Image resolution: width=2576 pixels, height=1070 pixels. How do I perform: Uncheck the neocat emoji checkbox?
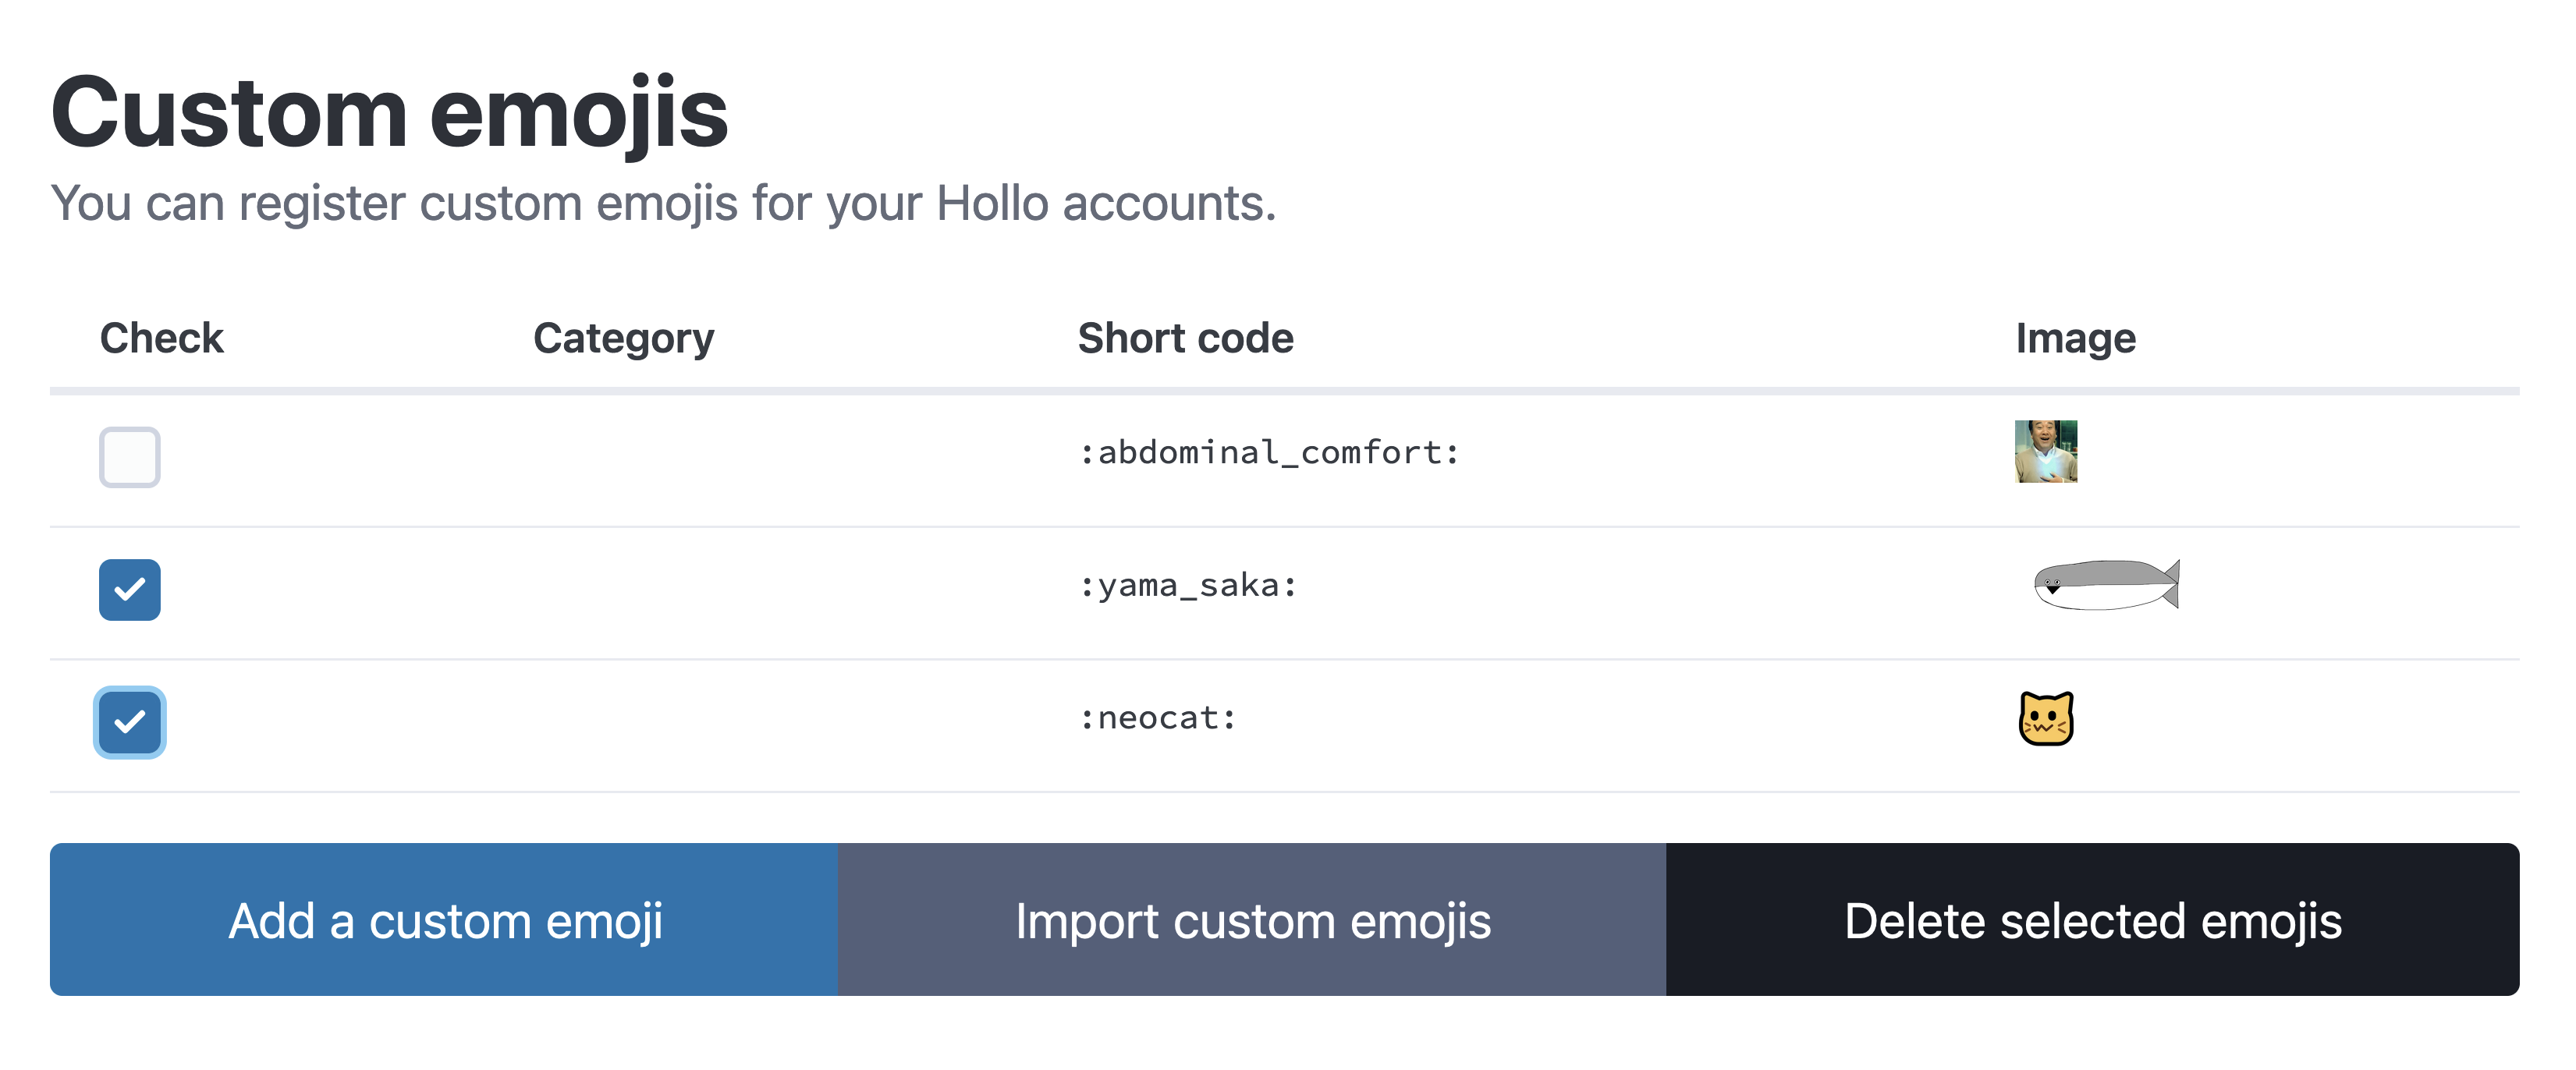coord(130,722)
